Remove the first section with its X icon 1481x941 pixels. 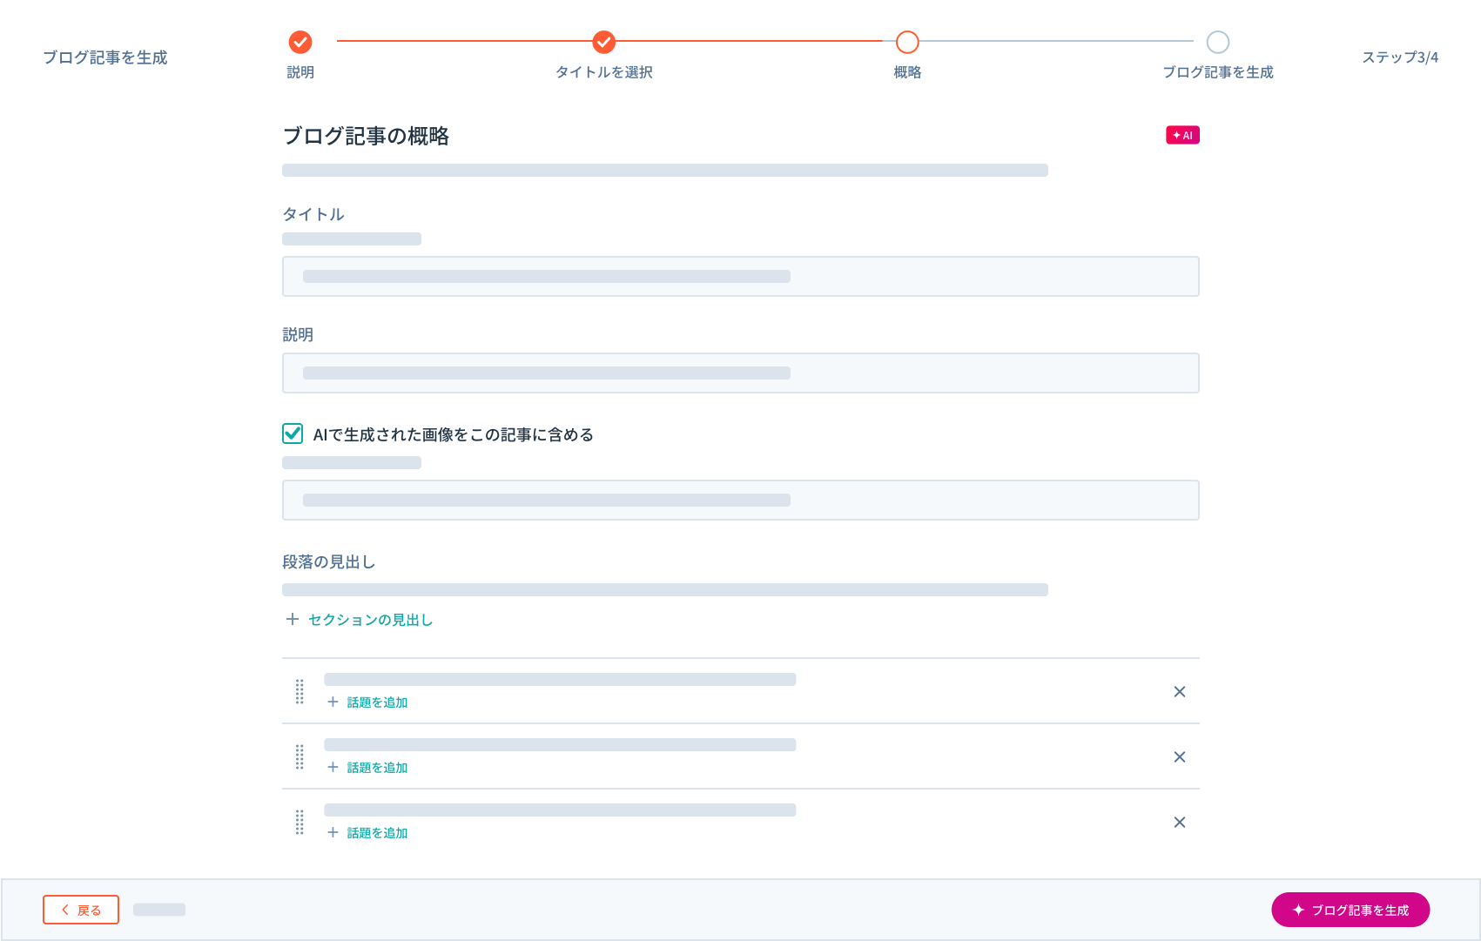[x=1180, y=691]
